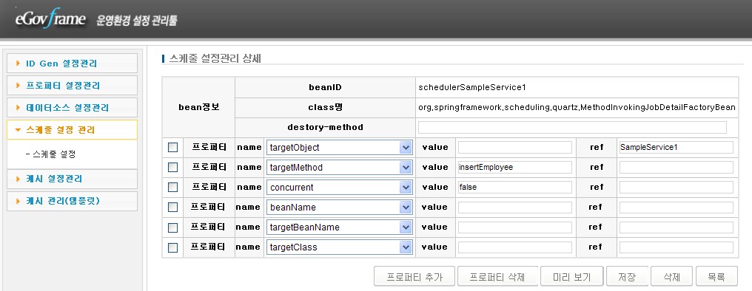Image resolution: width=752 pixels, height=291 pixels.
Task: Click the 미리 보기 button
Action: tap(571, 277)
